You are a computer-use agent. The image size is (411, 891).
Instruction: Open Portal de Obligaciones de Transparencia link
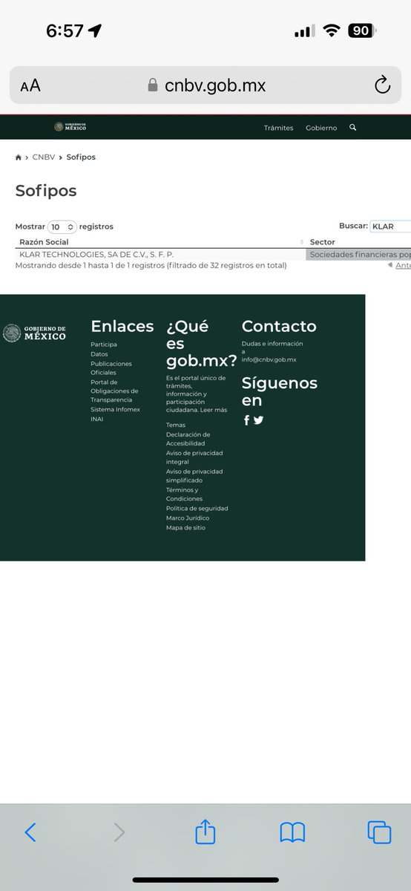114,391
